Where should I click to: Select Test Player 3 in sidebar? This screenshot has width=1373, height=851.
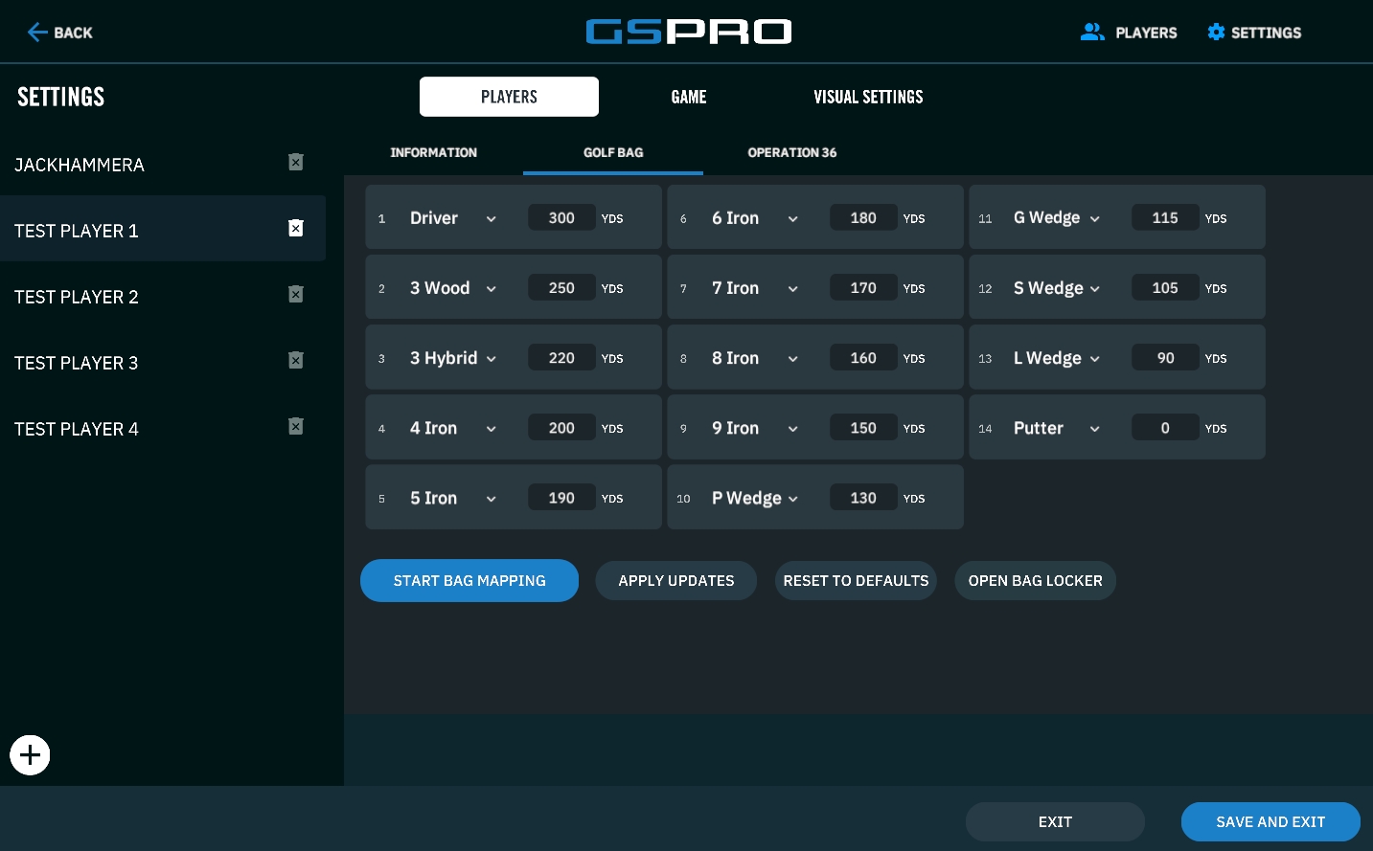pos(77,363)
